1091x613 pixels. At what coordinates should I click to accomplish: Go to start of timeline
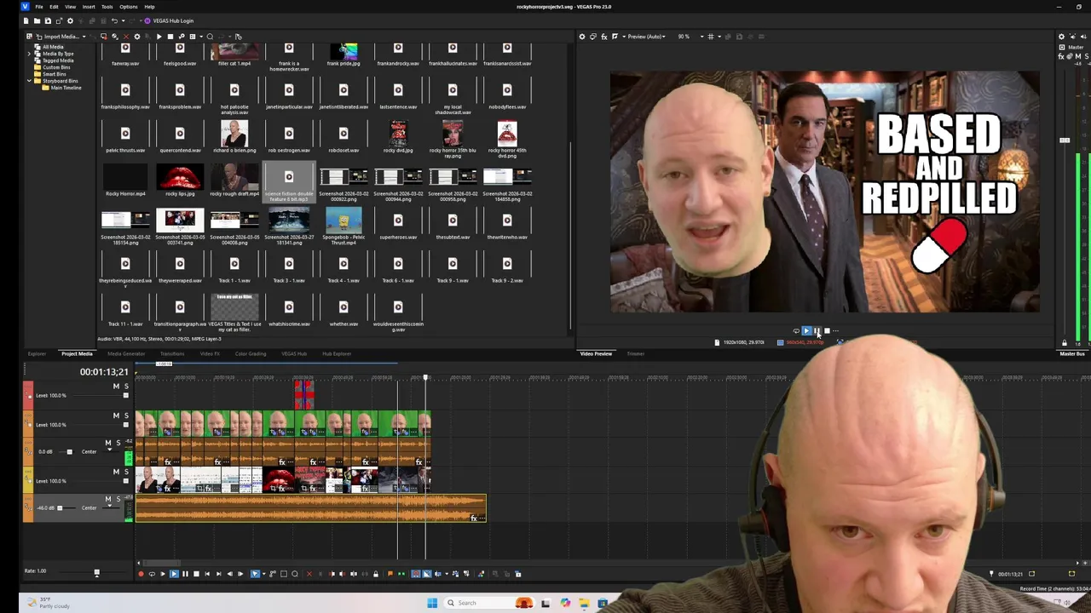pyautogui.click(x=207, y=574)
